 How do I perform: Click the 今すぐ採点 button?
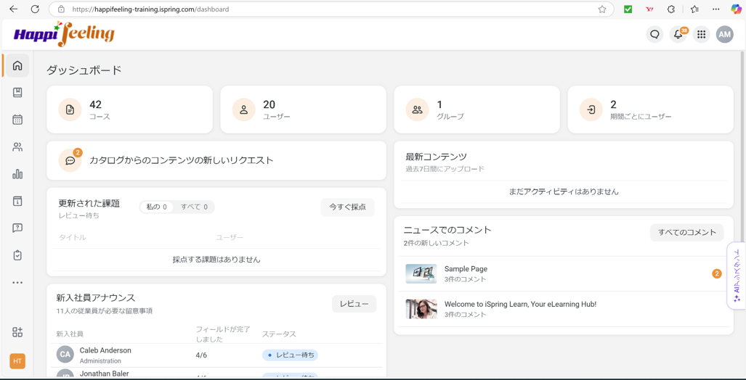(347, 207)
